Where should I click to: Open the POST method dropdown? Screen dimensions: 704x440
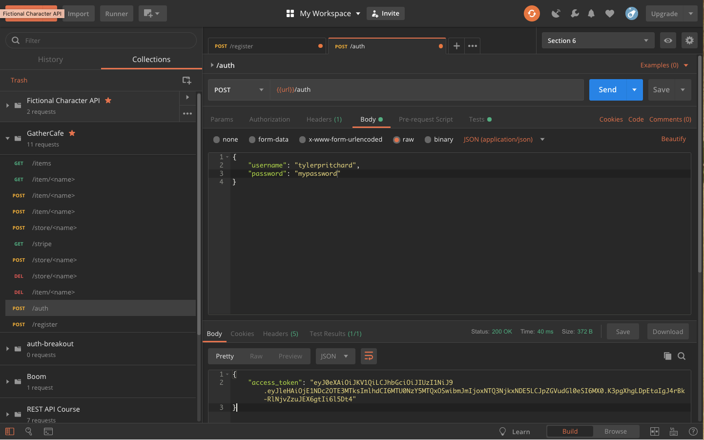(239, 90)
